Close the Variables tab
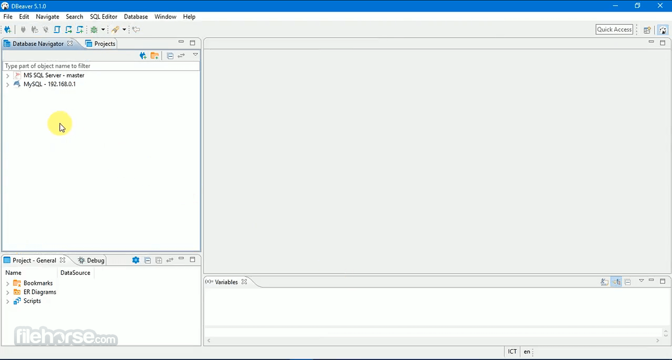Screen dimensions: 672x360 click(x=244, y=282)
